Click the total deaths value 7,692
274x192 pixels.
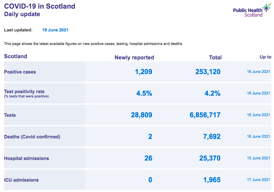212,137
